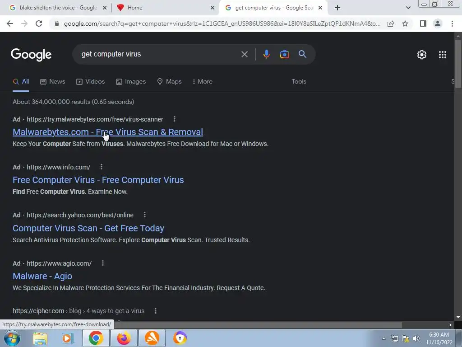This screenshot has height=347, width=462.
Task: Click the taskbar clock 6:30 AM
Action: 439,335
